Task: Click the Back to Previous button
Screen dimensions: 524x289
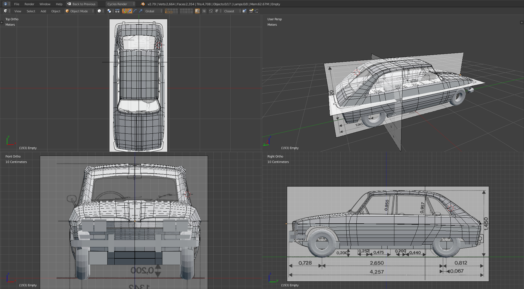Action: click(82, 4)
